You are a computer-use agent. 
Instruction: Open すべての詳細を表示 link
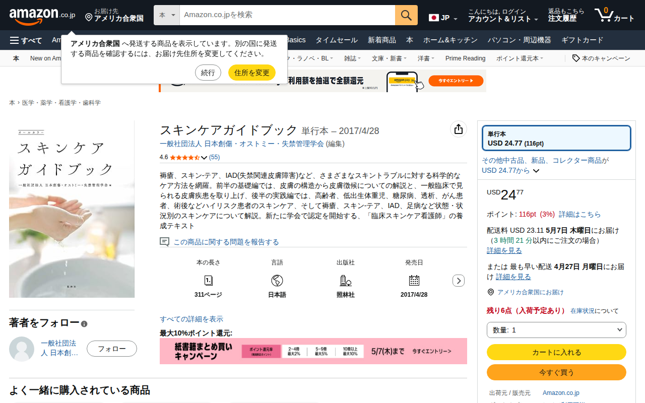tap(191, 319)
